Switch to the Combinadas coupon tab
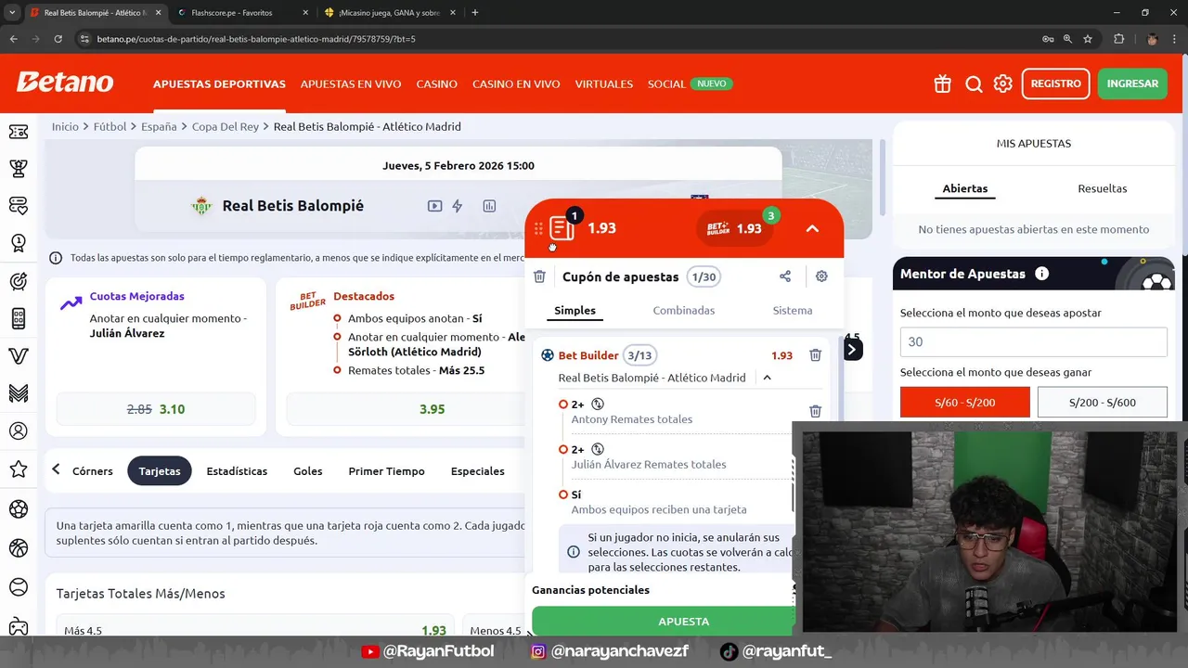 click(x=684, y=311)
